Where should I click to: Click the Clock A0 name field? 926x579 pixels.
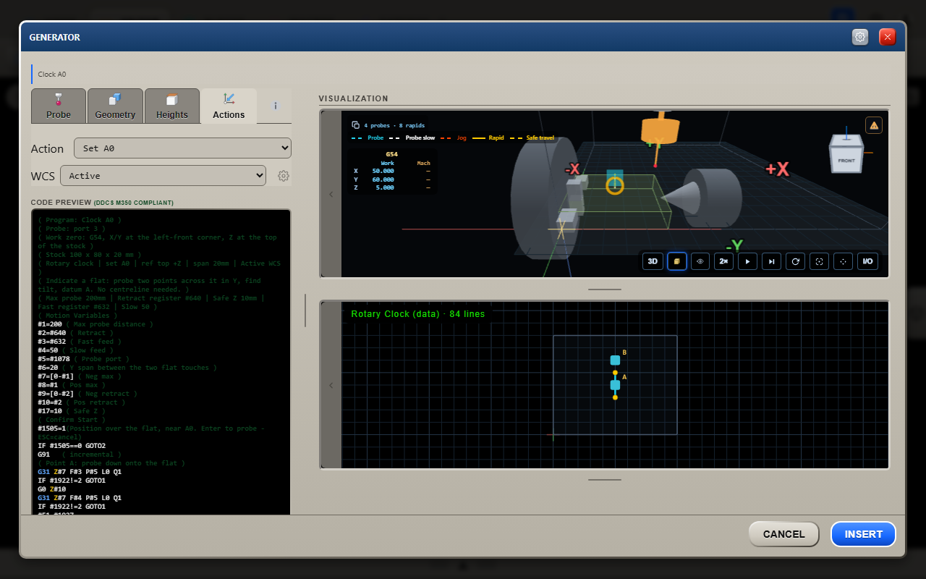161,74
